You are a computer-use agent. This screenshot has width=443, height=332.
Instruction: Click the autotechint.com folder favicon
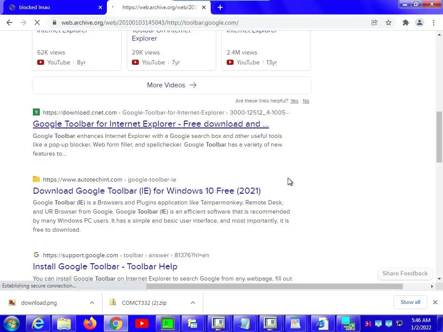point(36,179)
